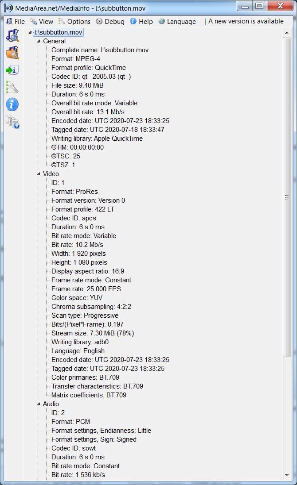Select 'Scan type: Progressive' row
This screenshot has width=297, height=485.
(x=85, y=316)
